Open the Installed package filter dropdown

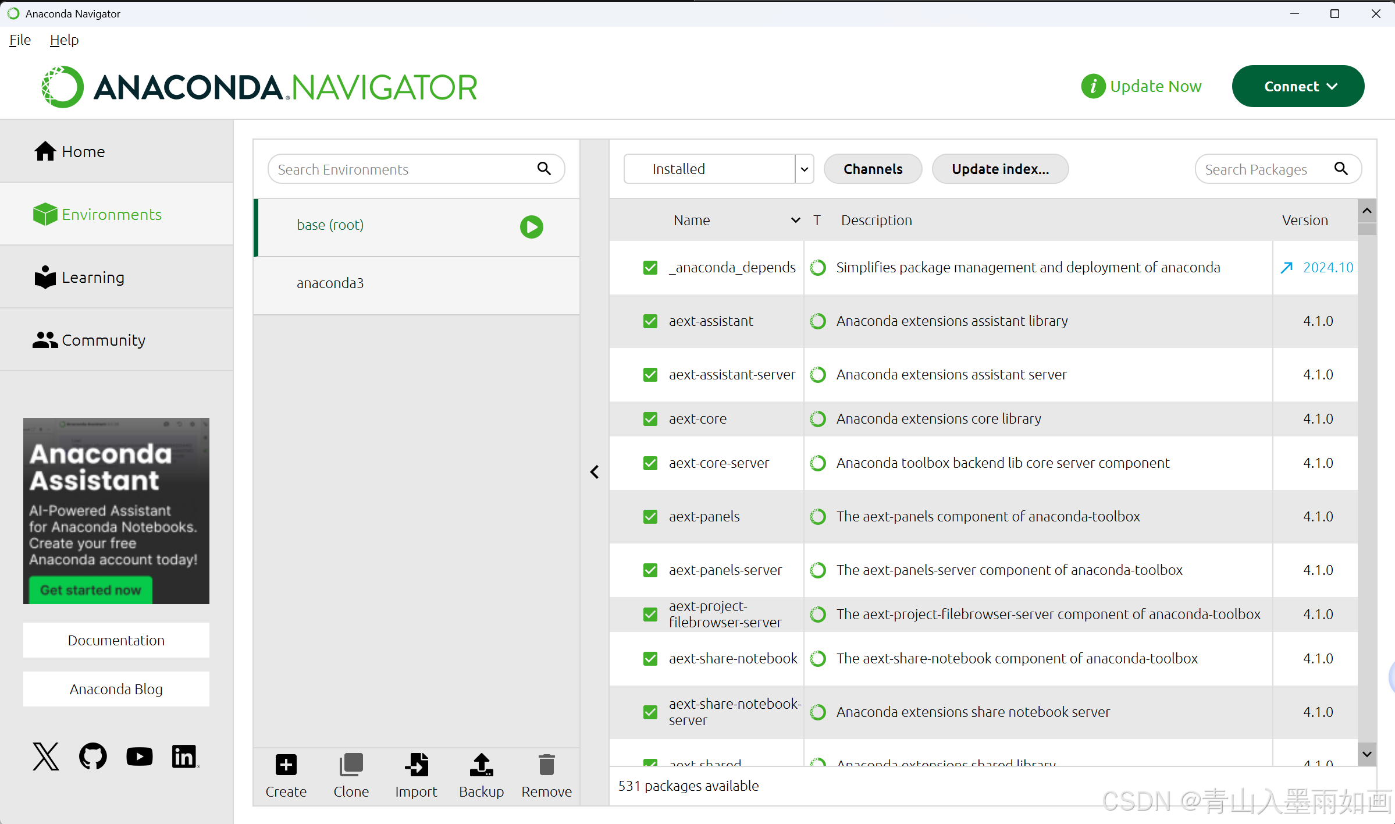[x=805, y=169]
